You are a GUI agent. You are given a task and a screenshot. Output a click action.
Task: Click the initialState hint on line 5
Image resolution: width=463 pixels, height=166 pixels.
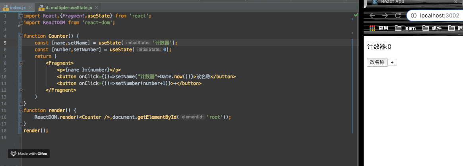tap(138, 43)
